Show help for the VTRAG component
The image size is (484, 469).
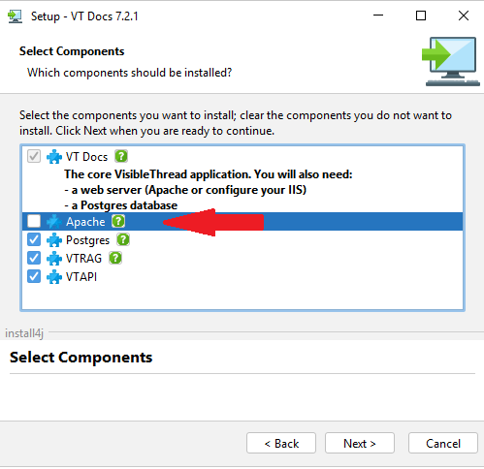tap(115, 258)
